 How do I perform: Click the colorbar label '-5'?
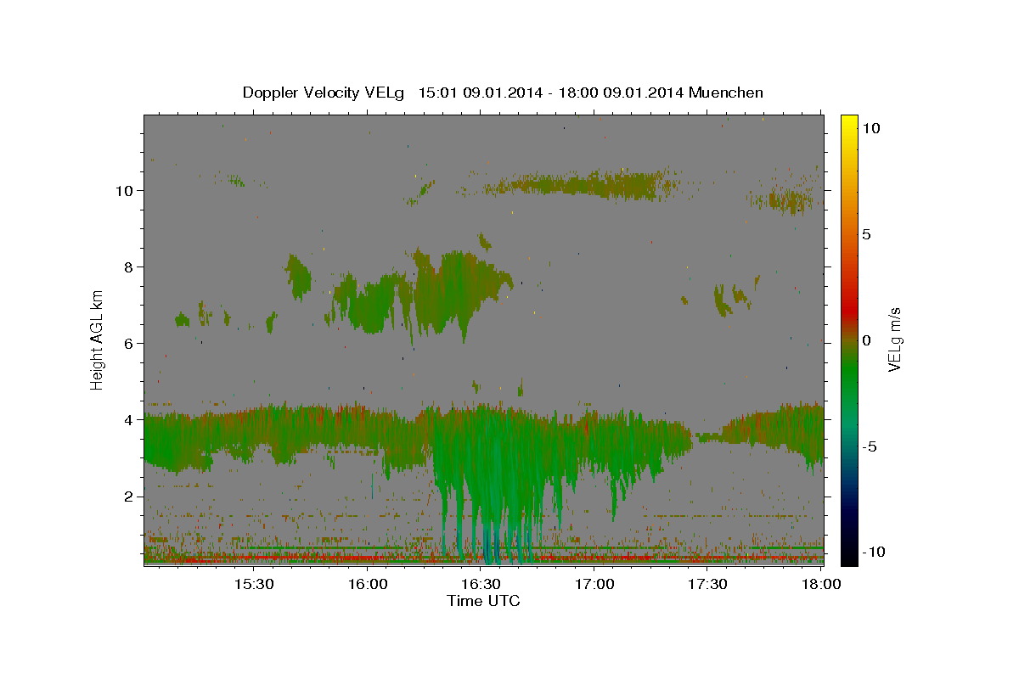coord(869,446)
